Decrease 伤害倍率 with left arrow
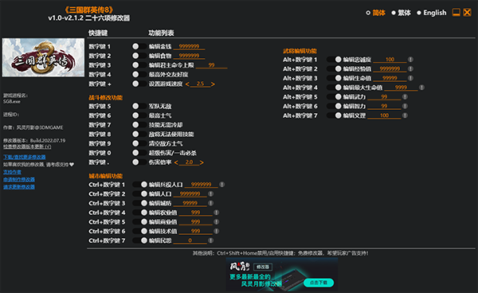The width and height of the screenshot is (478, 293). (176, 162)
